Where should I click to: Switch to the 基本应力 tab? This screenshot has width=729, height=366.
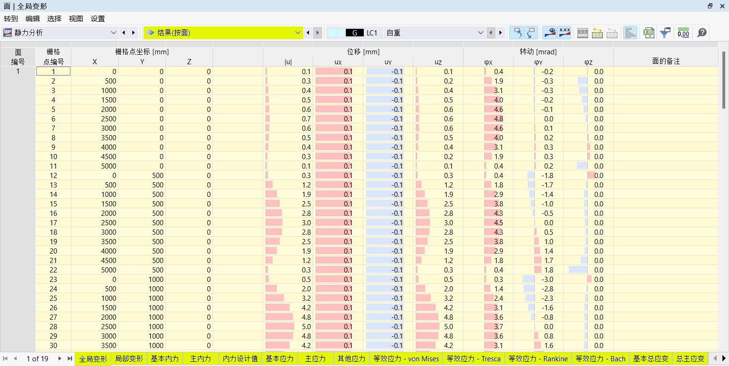tap(280, 359)
